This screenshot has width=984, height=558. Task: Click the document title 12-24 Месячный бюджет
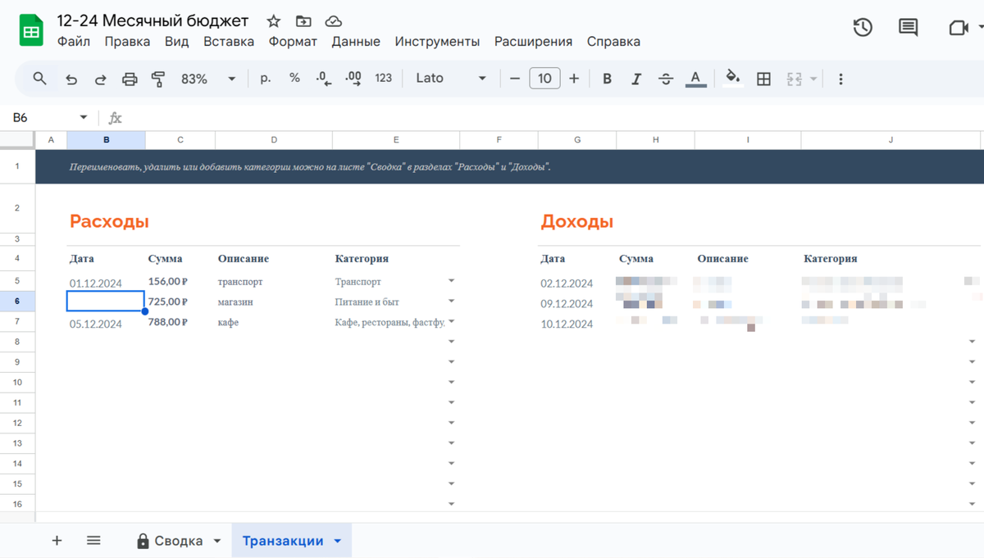coord(153,20)
